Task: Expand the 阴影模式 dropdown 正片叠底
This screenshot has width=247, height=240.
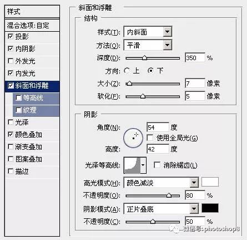Action: coord(161,209)
